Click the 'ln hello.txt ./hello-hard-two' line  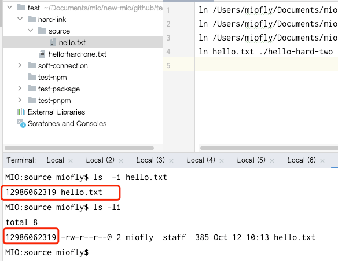[x=266, y=52]
